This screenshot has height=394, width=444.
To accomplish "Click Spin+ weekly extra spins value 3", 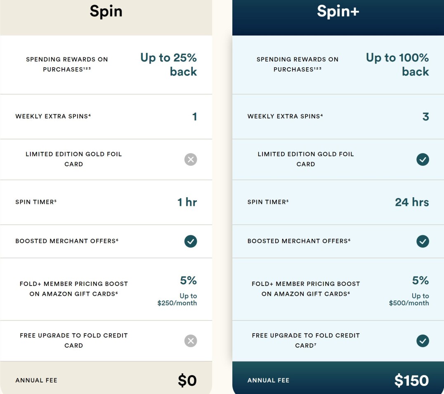I will pos(425,117).
